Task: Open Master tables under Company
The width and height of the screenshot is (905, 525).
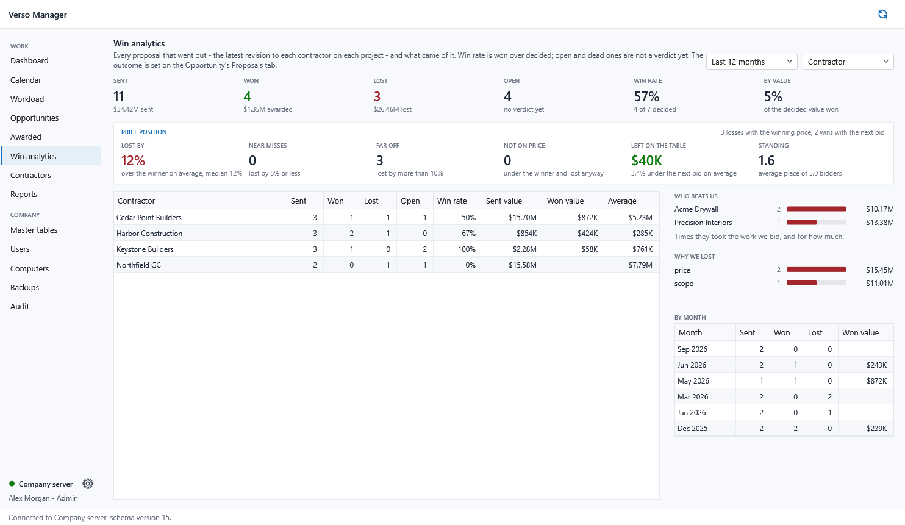Action: pos(51,230)
